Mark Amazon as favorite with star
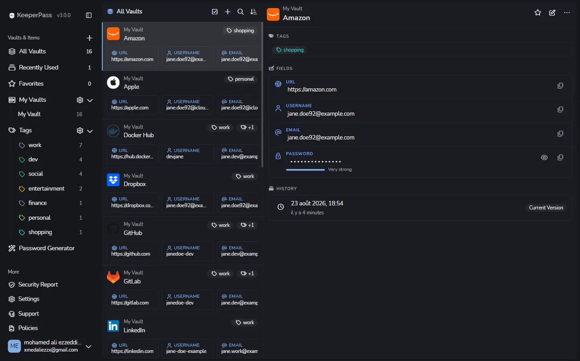Screen dimensions: 580x361 tap(538, 13)
